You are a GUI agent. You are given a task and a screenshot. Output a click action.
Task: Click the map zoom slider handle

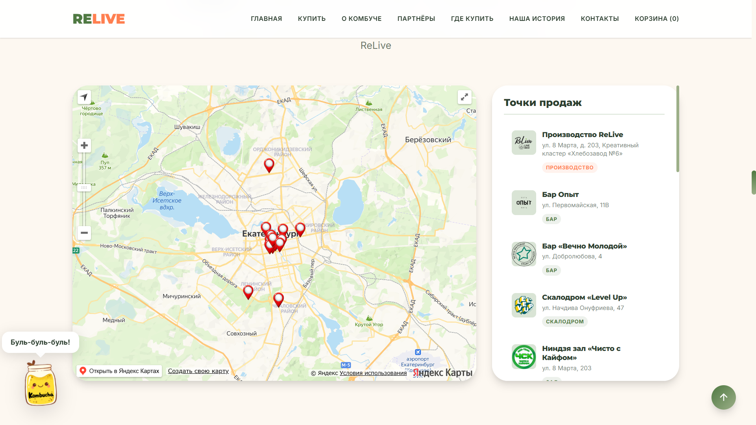click(x=84, y=187)
